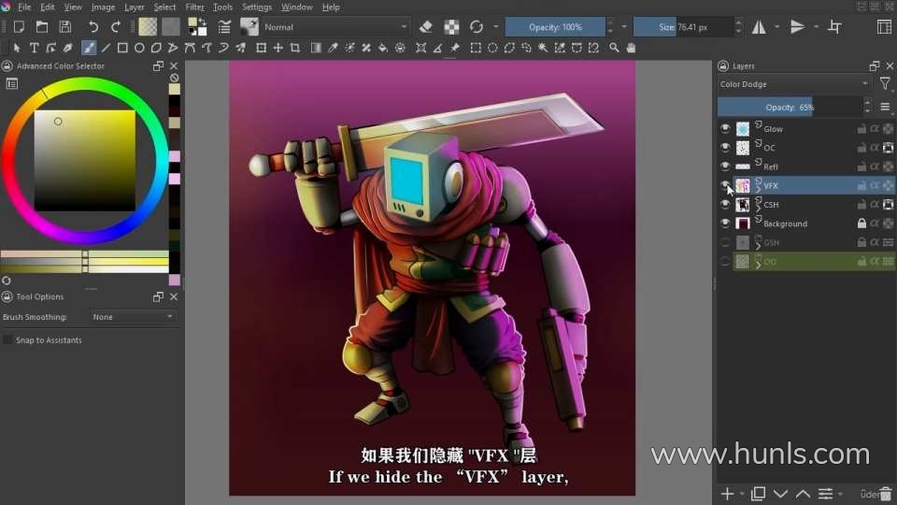Enable Snap to Assistants checkbox
Viewport: 897px width, 505px height.
pyautogui.click(x=8, y=340)
